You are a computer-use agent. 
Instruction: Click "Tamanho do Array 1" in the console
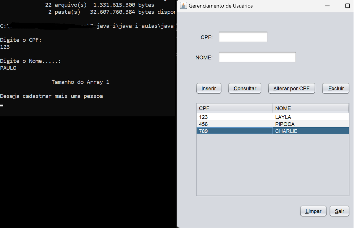click(80, 82)
